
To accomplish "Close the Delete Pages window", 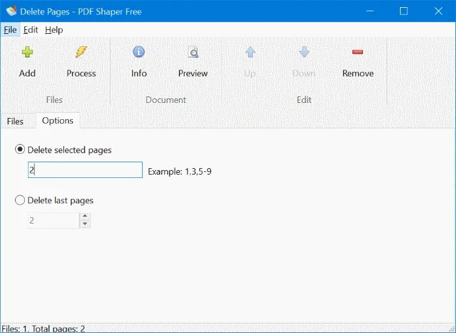I will click(x=438, y=11).
